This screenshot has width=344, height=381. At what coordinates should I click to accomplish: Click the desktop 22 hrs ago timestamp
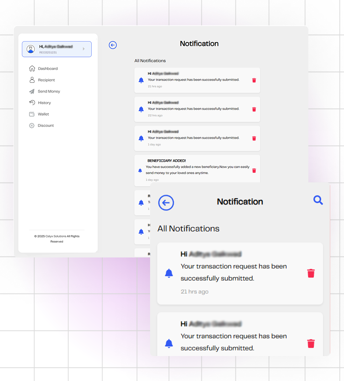(155, 115)
